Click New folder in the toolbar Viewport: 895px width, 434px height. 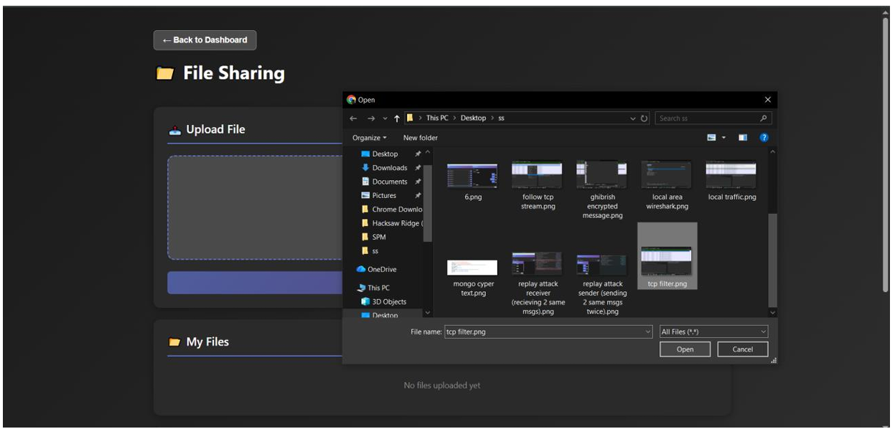(420, 138)
